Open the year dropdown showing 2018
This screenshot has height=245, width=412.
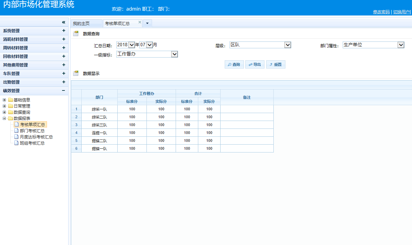click(131, 45)
